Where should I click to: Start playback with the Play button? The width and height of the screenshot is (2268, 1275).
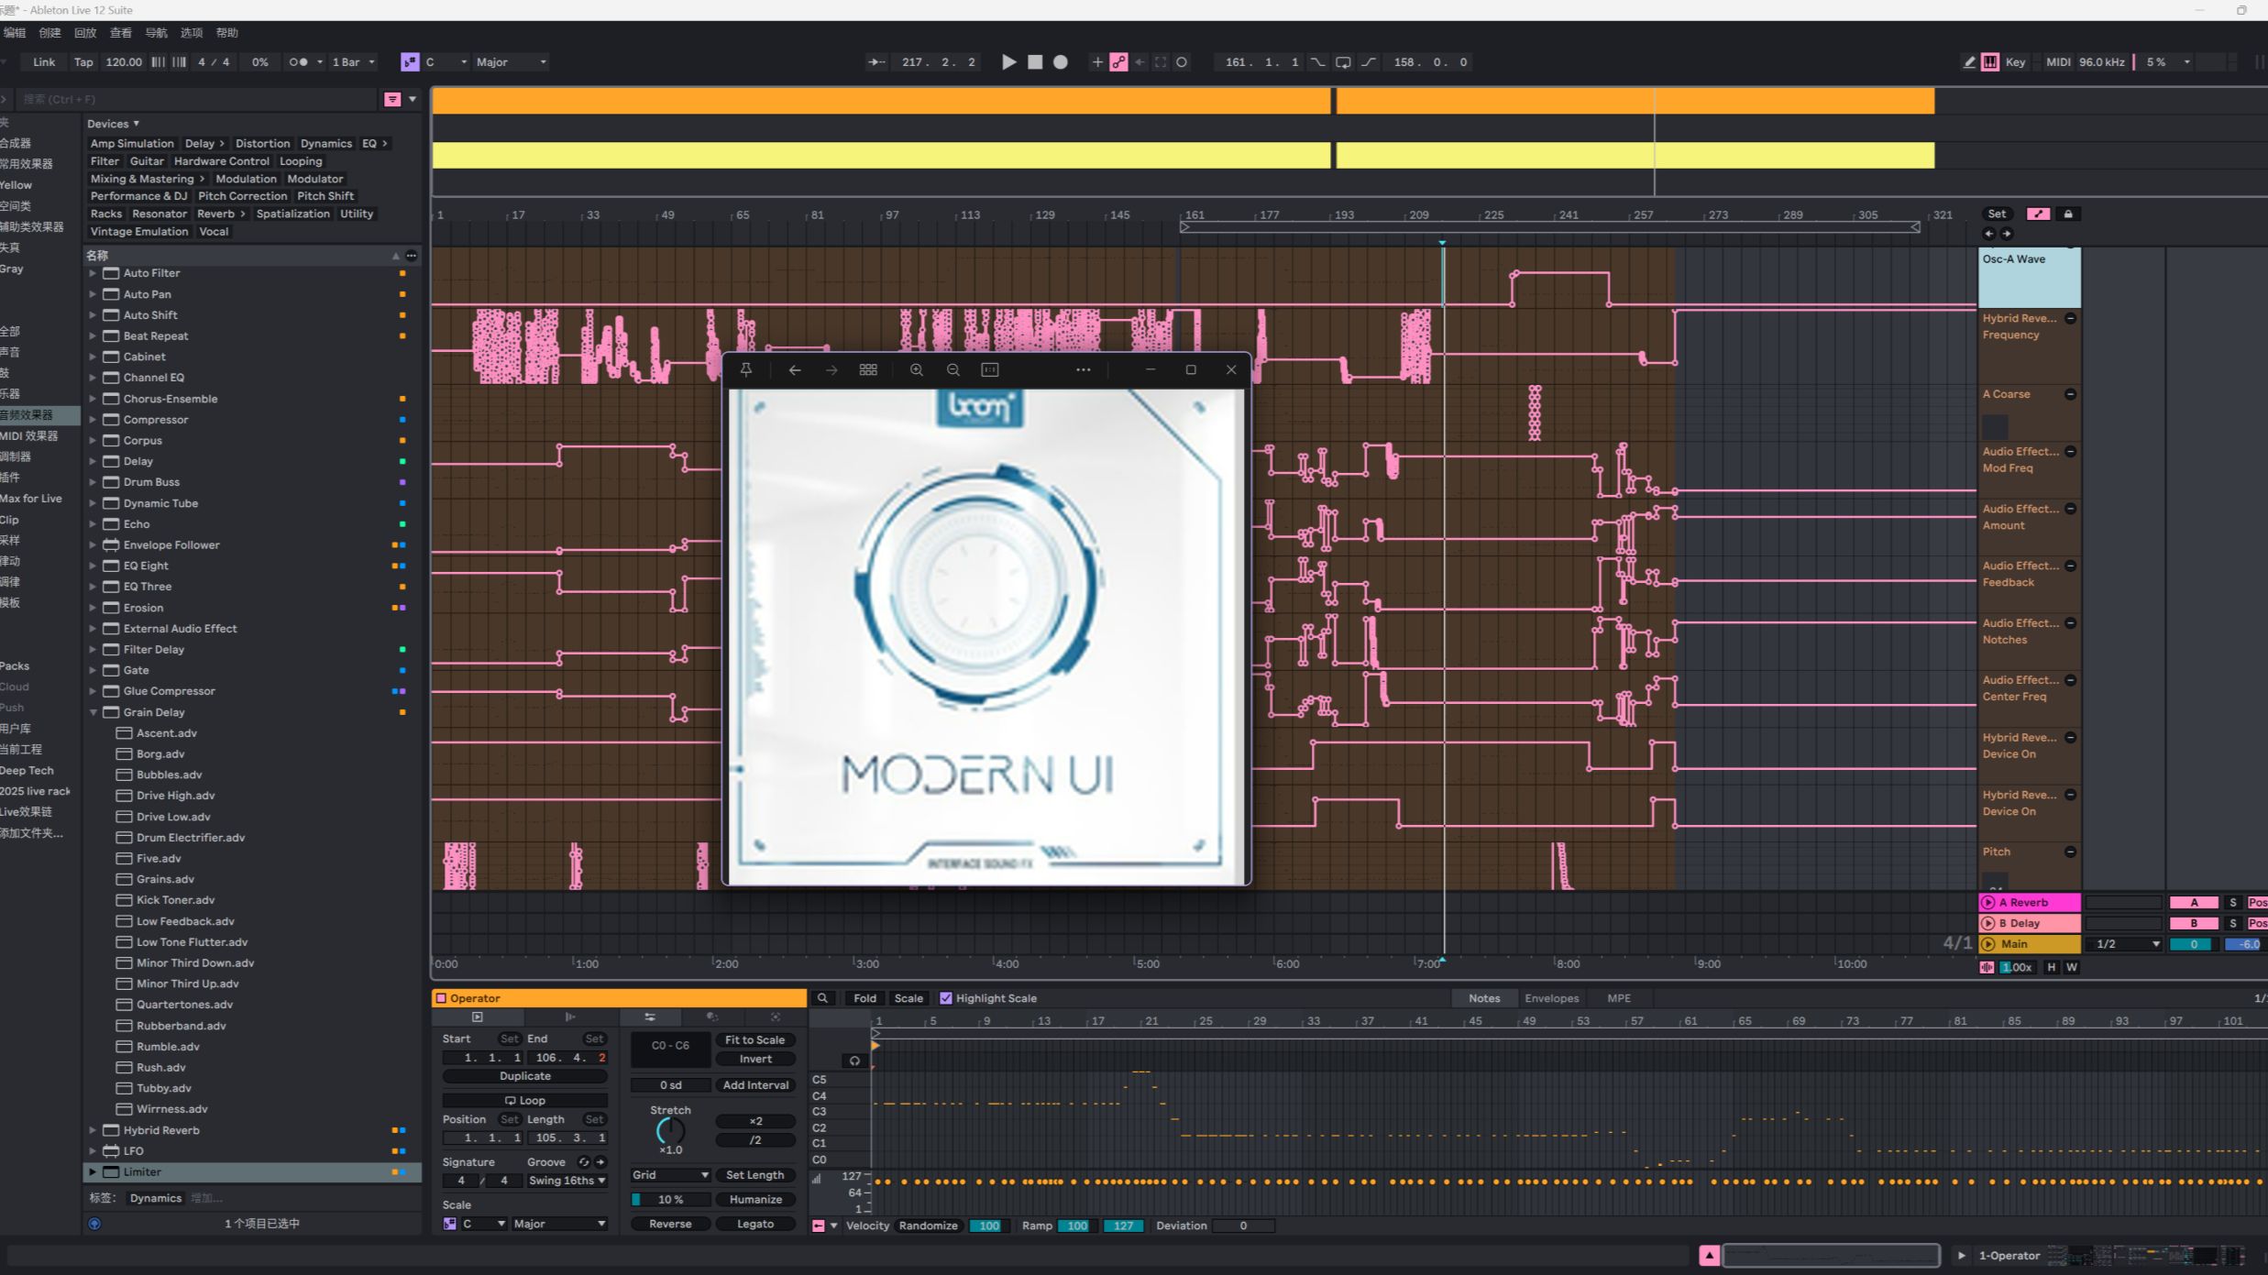[x=1008, y=62]
